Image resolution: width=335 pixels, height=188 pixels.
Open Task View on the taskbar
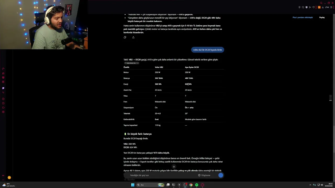tap(168, 185)
